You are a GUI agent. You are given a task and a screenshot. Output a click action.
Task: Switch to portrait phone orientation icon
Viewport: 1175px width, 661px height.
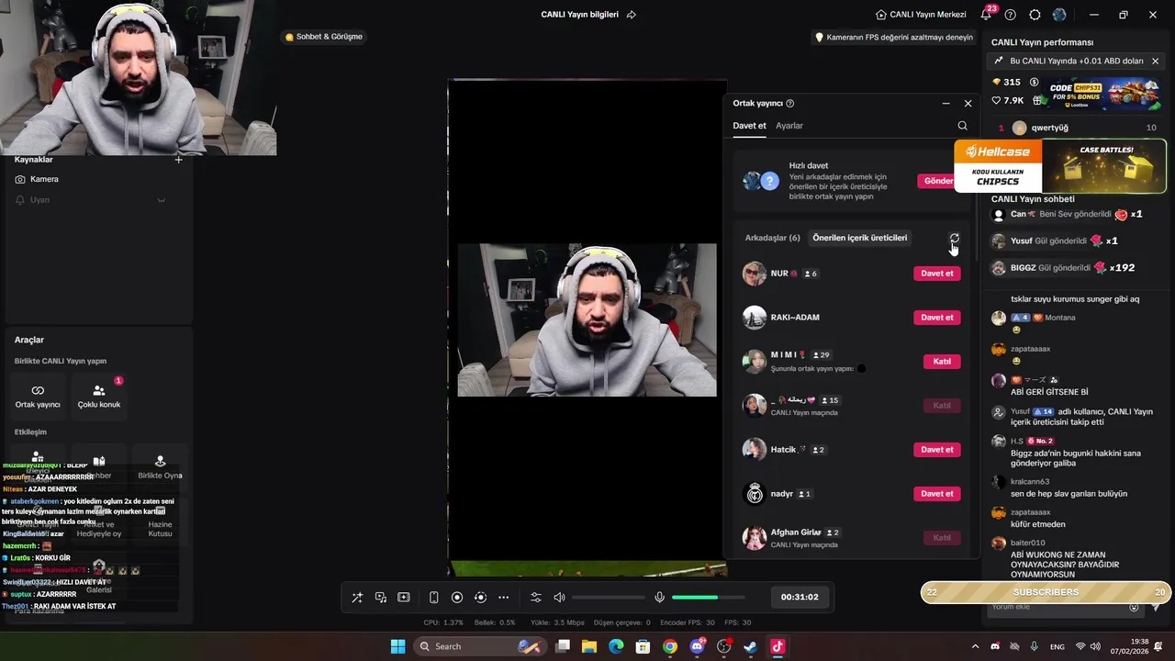coord(434,598)
